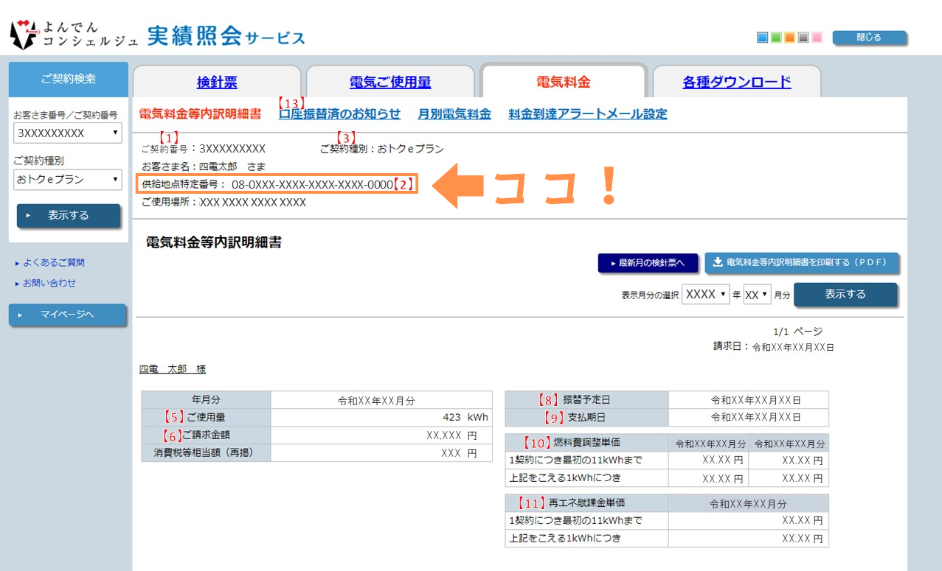Click the 閉じる button
The image size is (942, 571).
pyautogui.click(x=869, y=38)
